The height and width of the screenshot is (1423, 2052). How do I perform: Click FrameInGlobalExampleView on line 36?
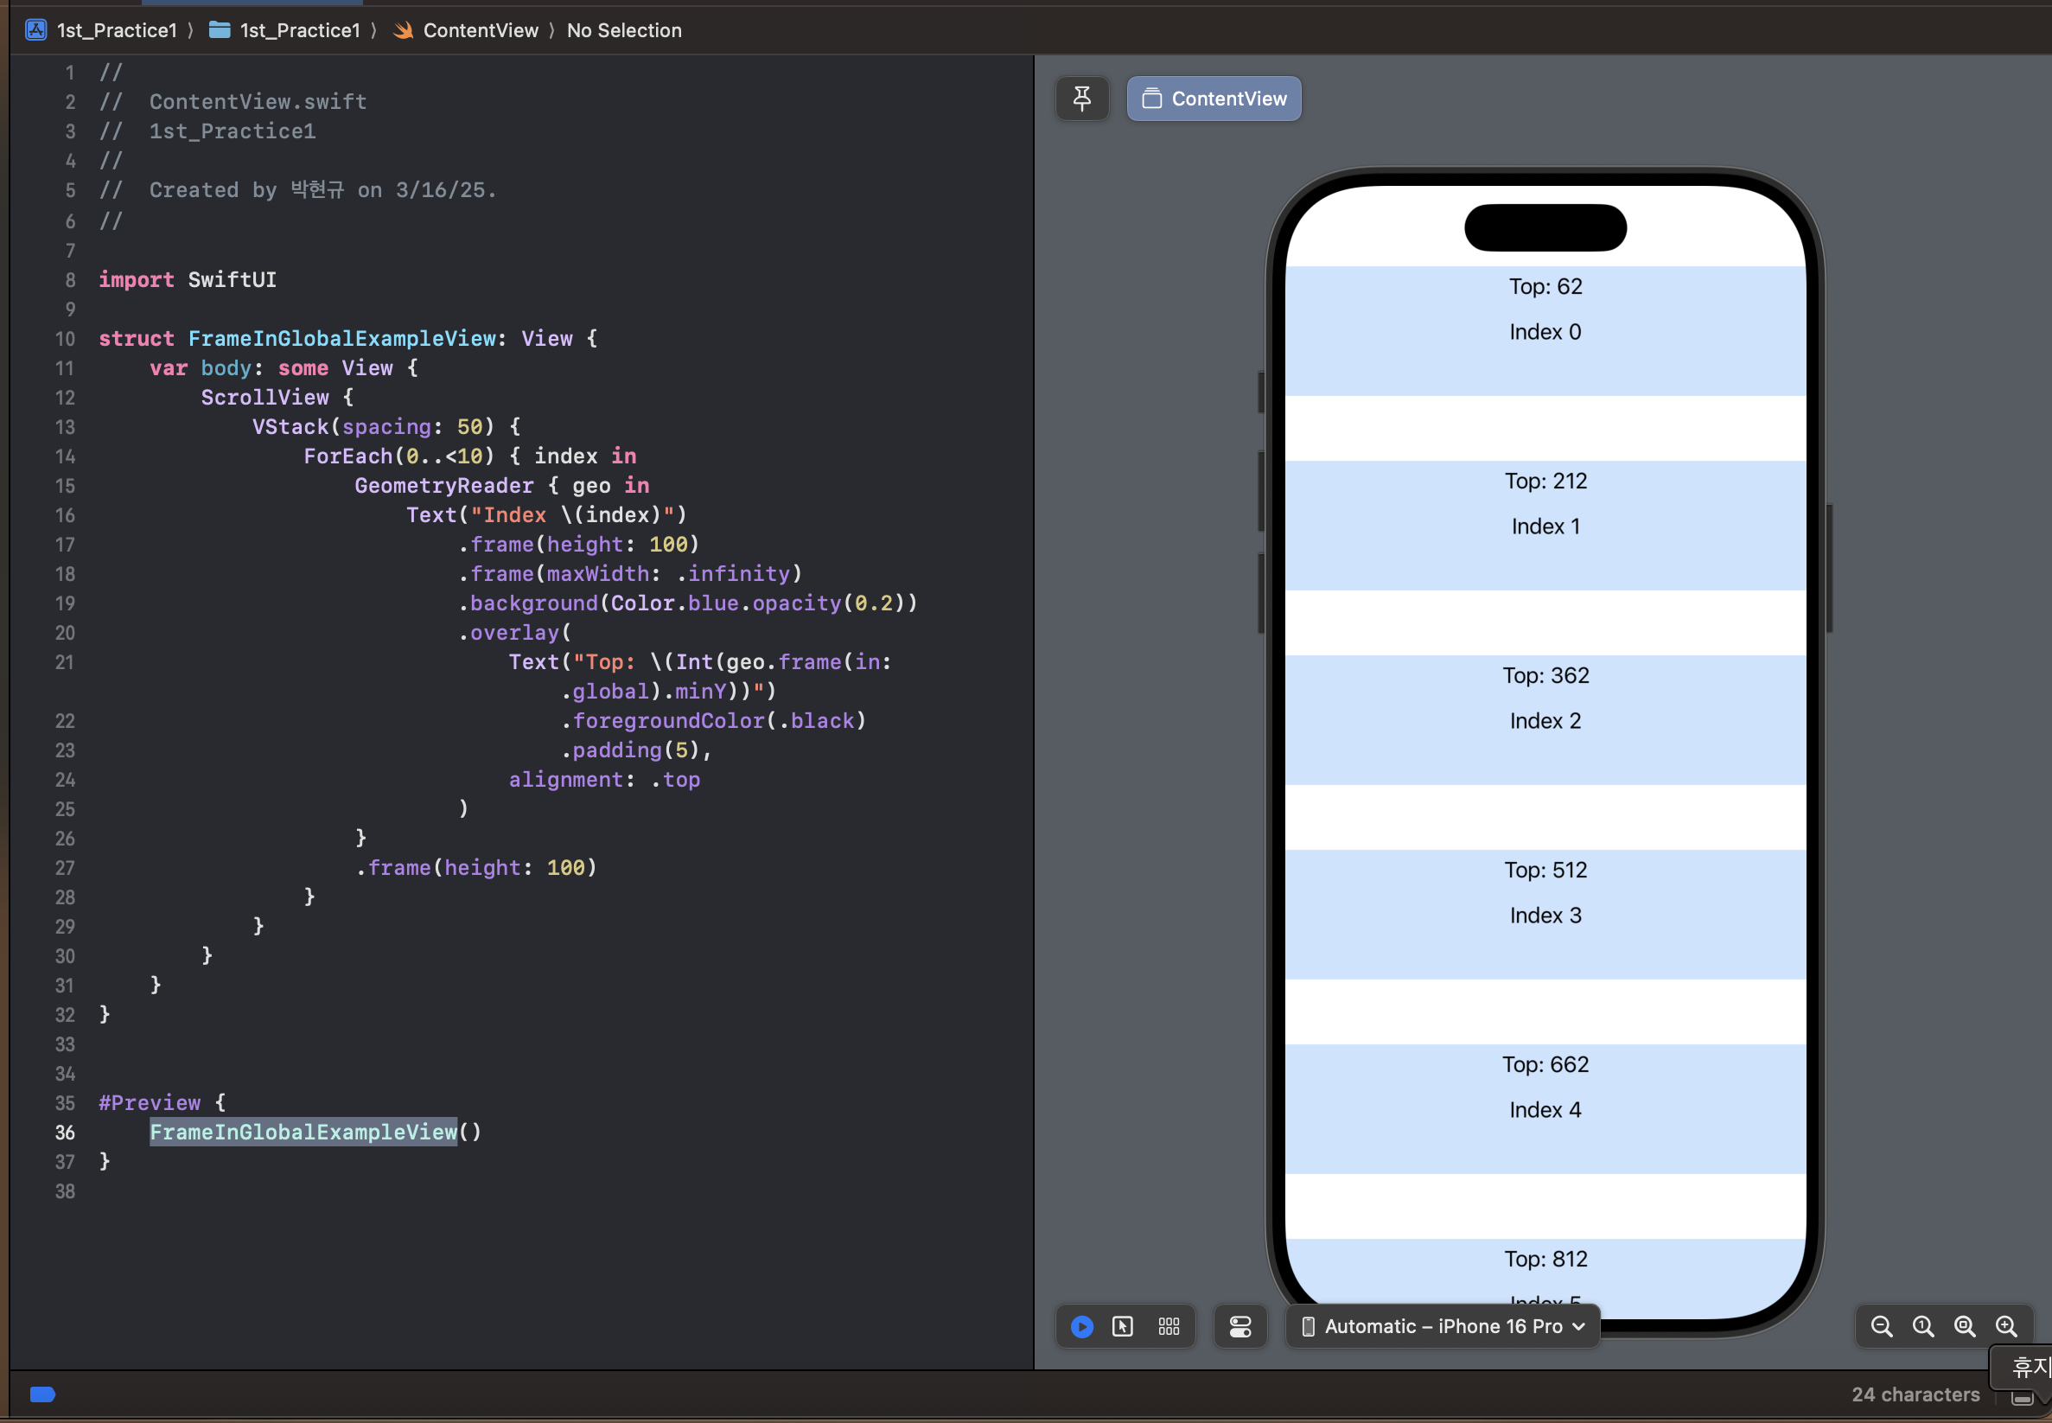pos(303,1133)
